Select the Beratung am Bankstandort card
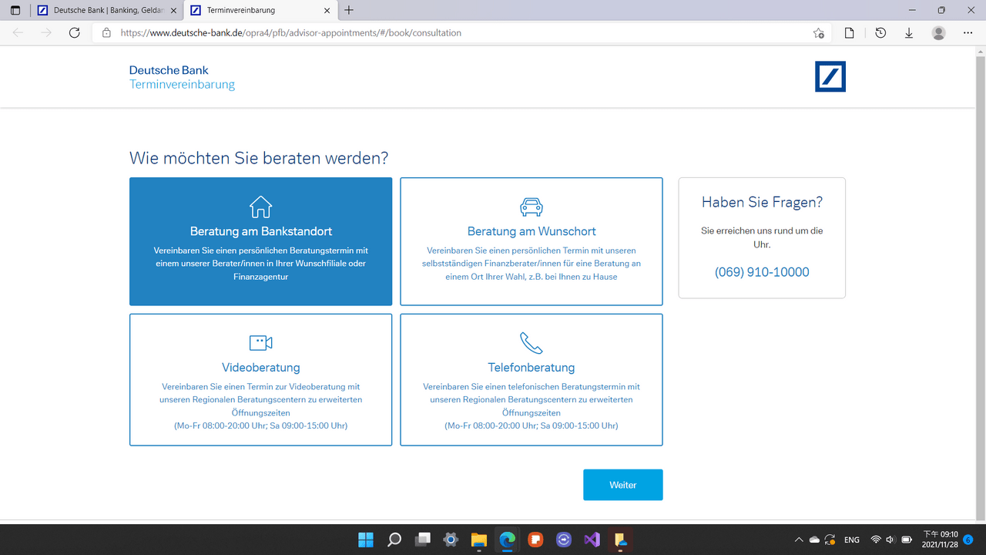 pos(260,241)
